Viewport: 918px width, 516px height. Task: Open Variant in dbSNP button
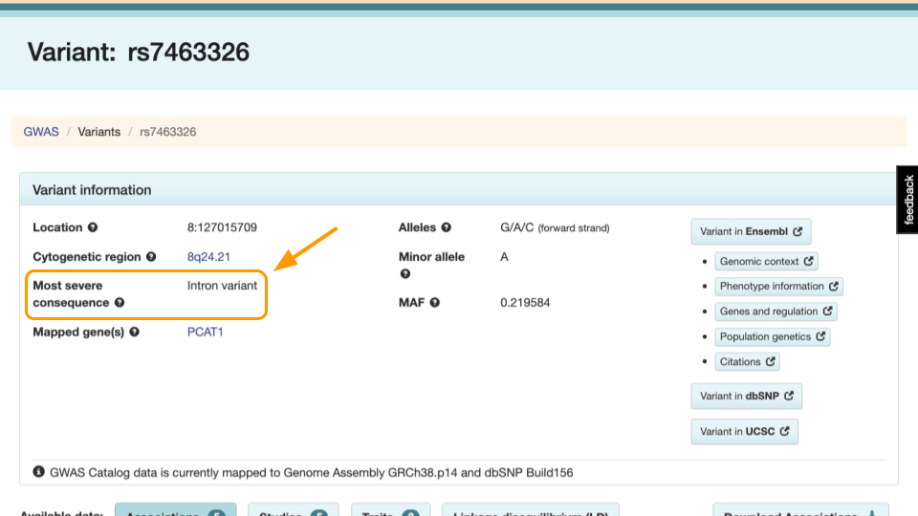747,396
